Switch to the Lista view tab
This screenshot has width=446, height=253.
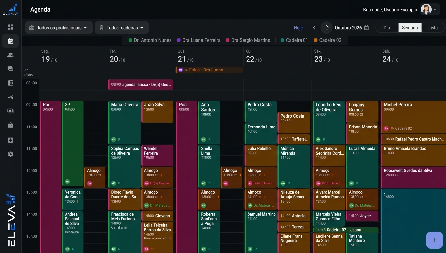coord(433,28)
